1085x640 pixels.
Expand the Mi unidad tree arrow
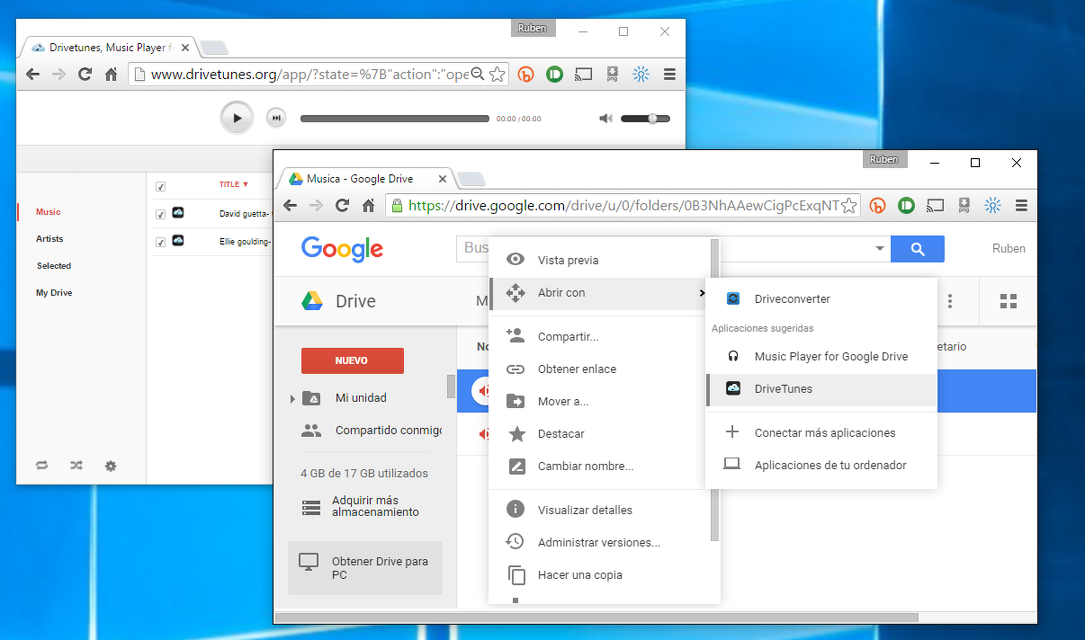pos(292,399)
